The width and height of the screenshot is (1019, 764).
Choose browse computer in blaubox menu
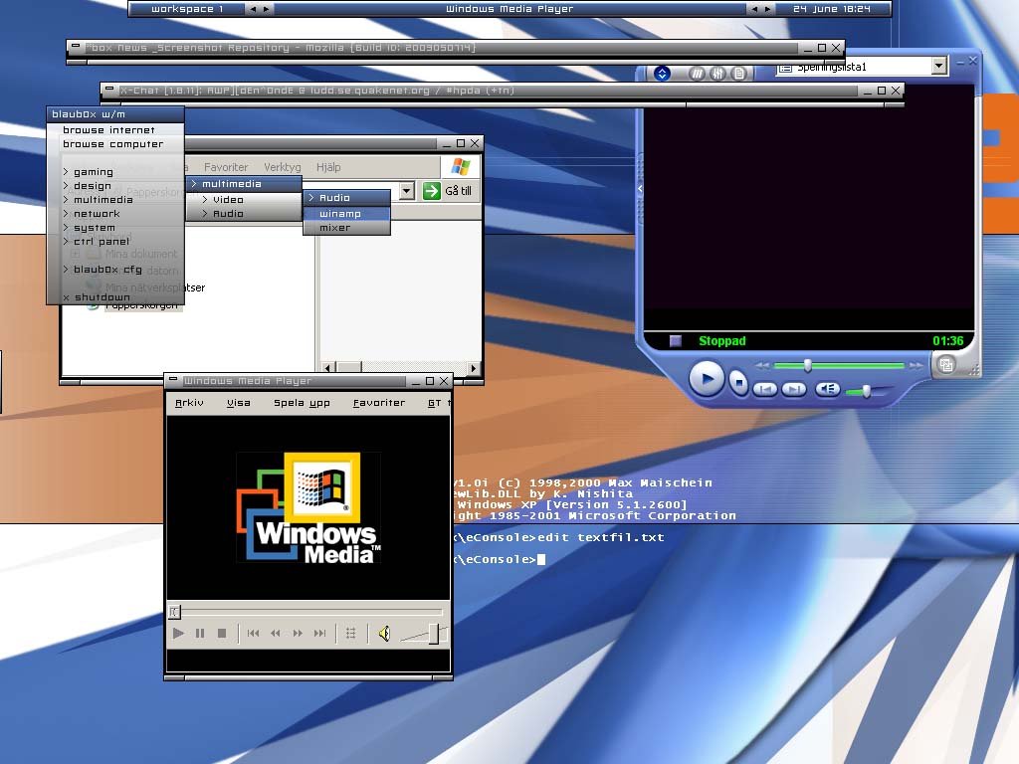click(115, 144)
